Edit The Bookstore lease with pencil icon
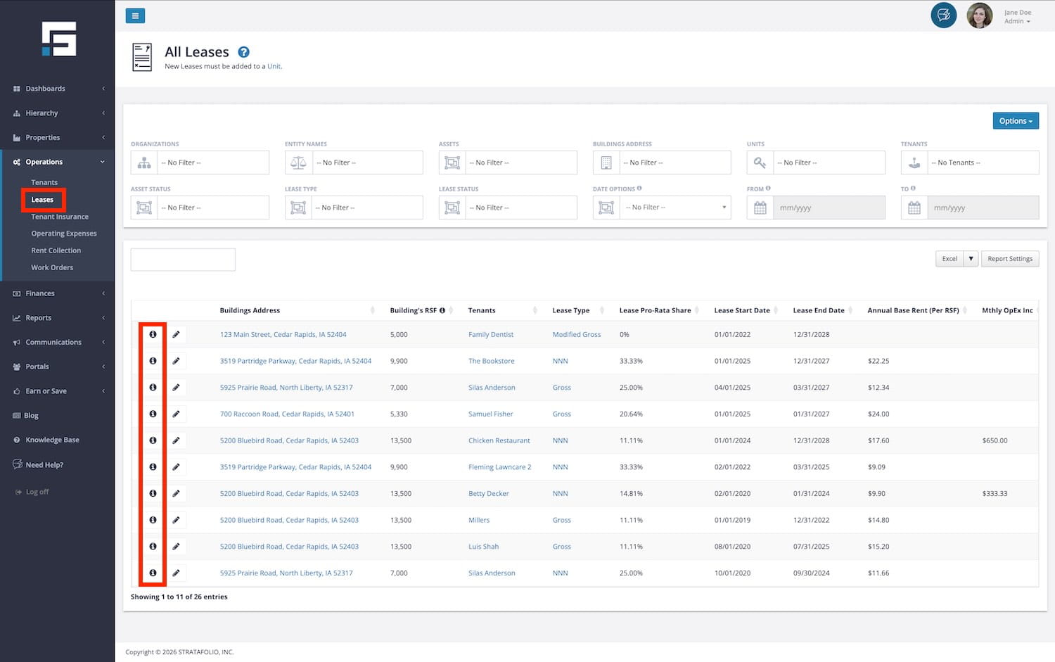 176,361
